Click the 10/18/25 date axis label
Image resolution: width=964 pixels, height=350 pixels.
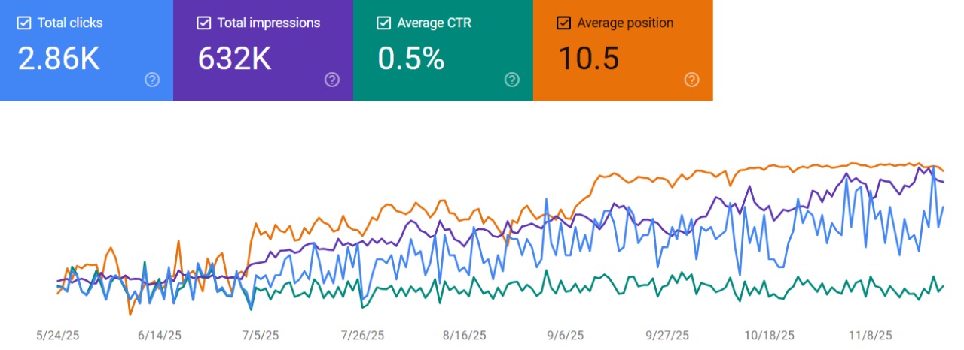[770, 335]
